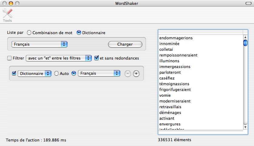Click the minus button to remove filter

point(128,73)
